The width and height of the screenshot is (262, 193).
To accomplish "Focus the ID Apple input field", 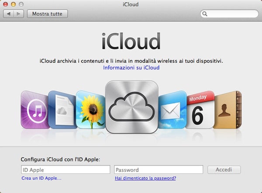I will (x=65, y=169).
